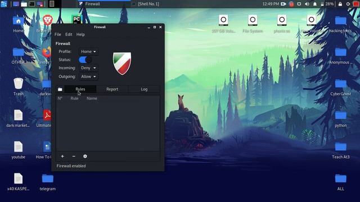360x202 pixels.
Task: Switch to the Report tab
Action: tap(112, 89)
